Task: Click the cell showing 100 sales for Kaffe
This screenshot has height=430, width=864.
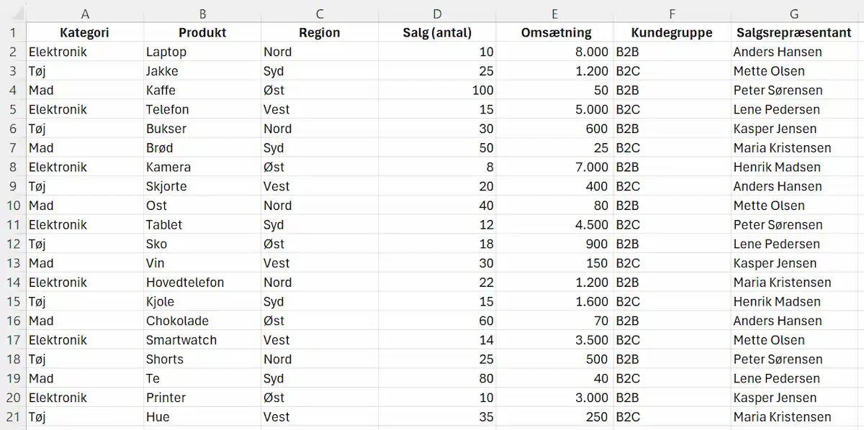Action: click(x=437, y=90)
